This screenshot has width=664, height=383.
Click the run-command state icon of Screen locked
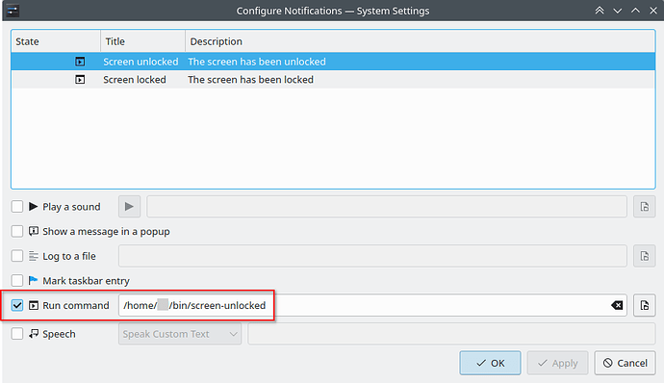[80, 80]
